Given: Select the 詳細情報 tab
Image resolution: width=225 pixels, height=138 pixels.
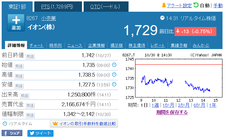Looking at the screenshot, I should [16, 45].
